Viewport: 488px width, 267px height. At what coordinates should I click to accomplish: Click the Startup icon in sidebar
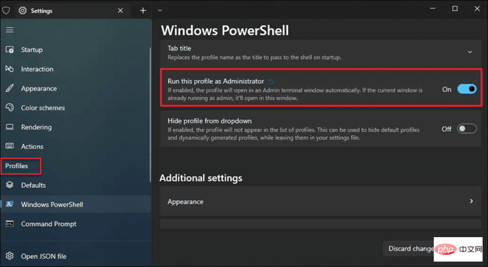click(x=10, y=49)
